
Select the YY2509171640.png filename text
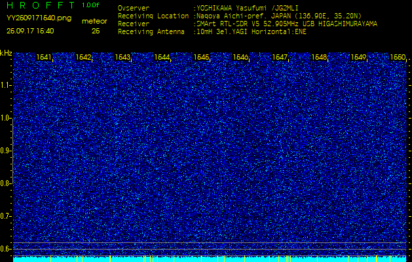coord(39,18)
